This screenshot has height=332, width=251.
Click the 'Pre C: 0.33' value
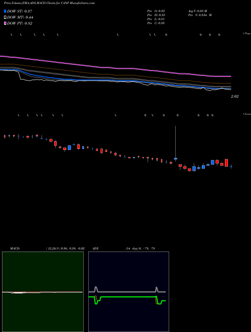156,23
